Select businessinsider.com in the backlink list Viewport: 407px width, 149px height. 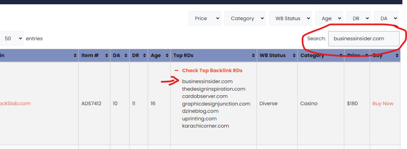click(207, 82)
